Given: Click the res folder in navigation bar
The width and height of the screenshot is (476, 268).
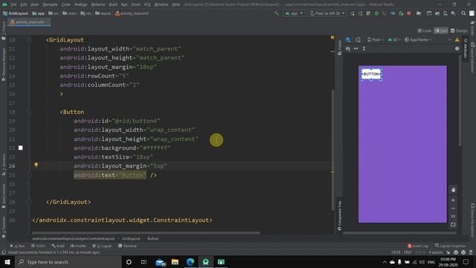Looking at the screenshot, I should tap(86, 13).
